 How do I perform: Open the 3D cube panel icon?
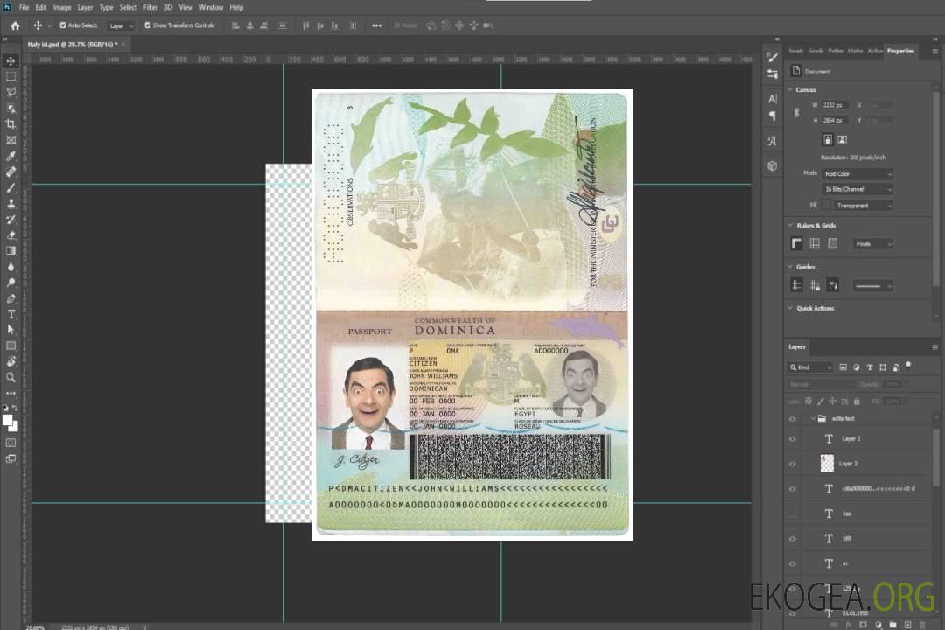(773, 165)
